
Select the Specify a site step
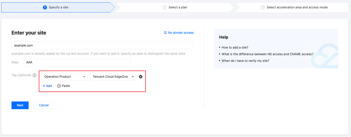pyautogui.click(x=58, y=7)
